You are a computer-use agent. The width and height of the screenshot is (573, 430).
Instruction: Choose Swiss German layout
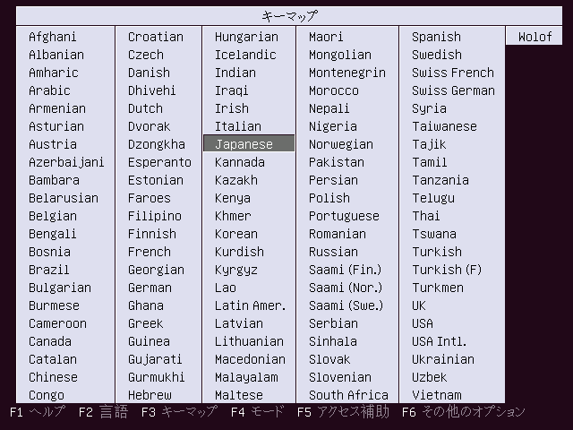[x=454, y=90]
